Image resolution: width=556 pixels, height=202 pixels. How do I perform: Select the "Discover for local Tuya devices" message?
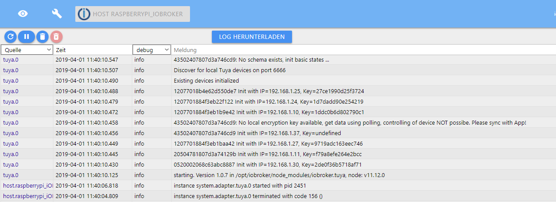coord(229,70)
